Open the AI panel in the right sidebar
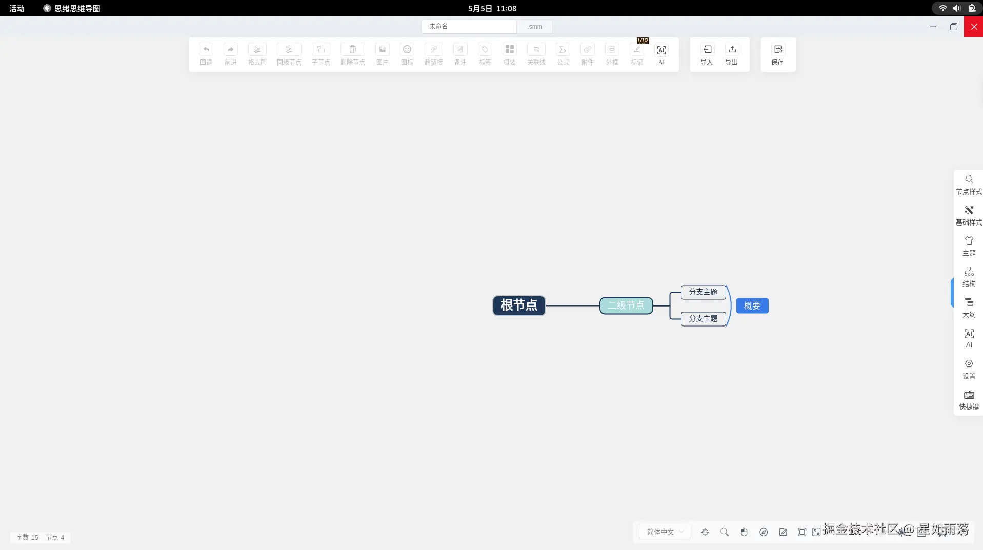 point(969,338)
